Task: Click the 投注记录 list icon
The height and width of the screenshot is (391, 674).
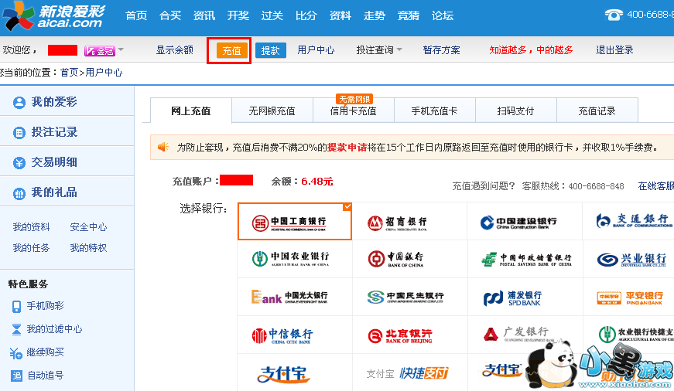Action: pyautogui.click(x=19, y=133)
